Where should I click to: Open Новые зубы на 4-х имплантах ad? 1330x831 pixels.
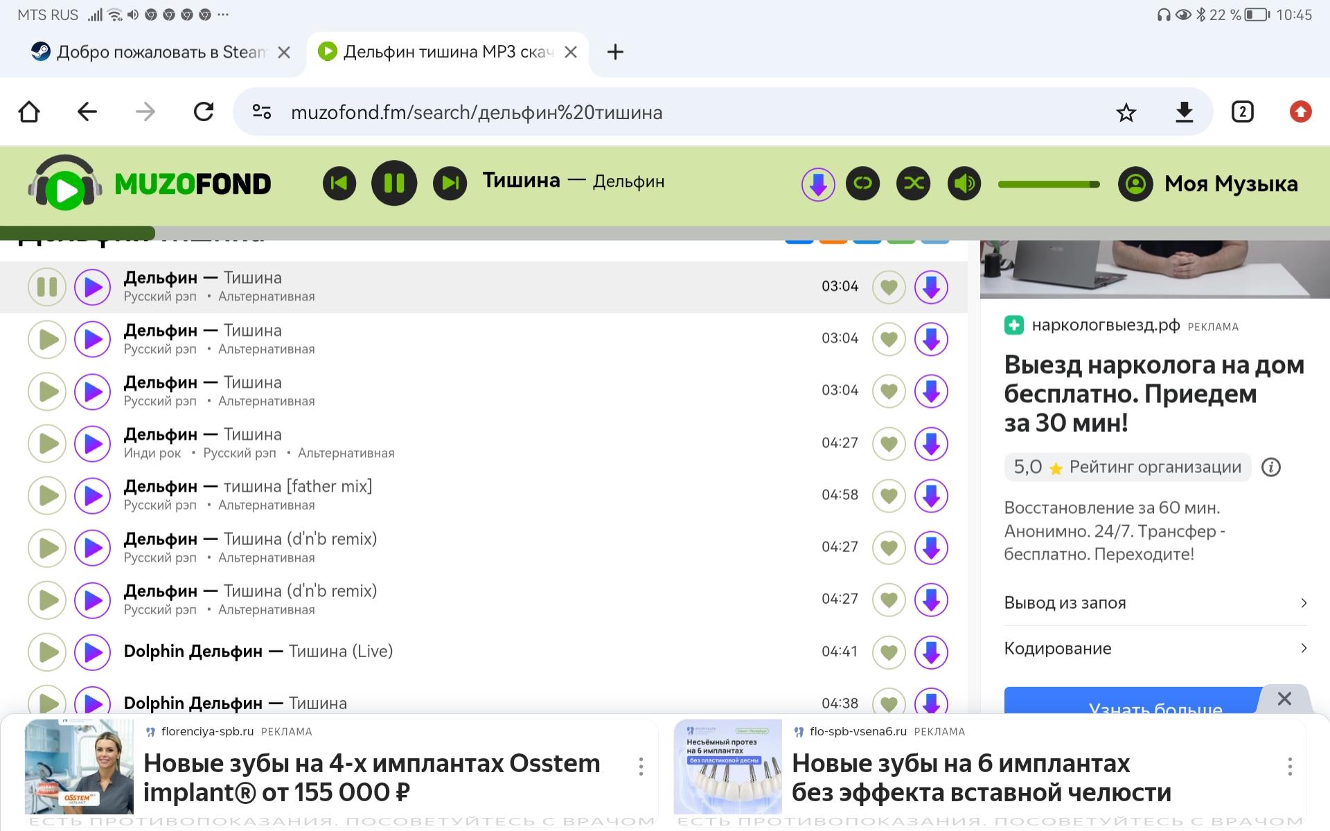point(372,778)
